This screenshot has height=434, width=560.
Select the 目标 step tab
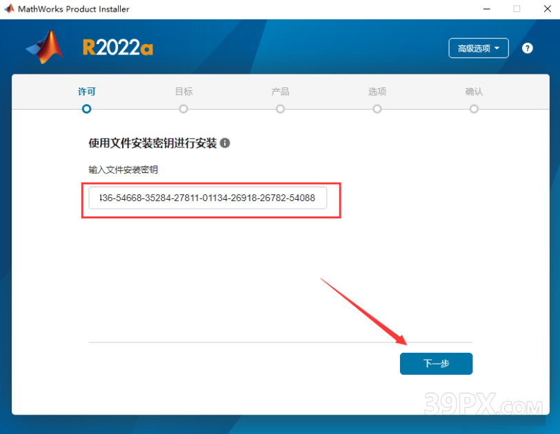(183, 92)
